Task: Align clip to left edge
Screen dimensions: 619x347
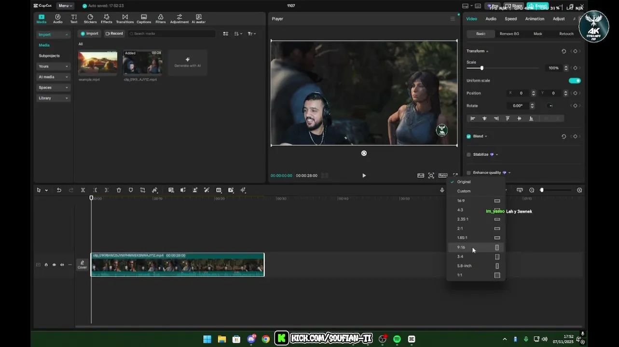Action: tap(473, 119)
